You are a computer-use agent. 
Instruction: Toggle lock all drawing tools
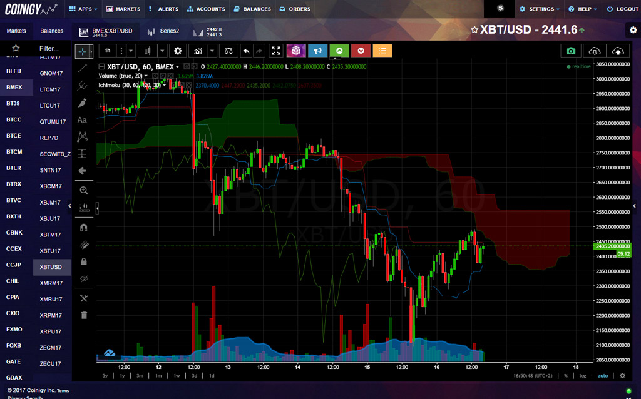pyautogui.click(x=84, y=261)
